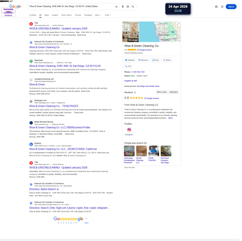Screen dimensions: 242x241
Task: Click Google reviews link beside 4.8 stars
Action: click(151, 98)
